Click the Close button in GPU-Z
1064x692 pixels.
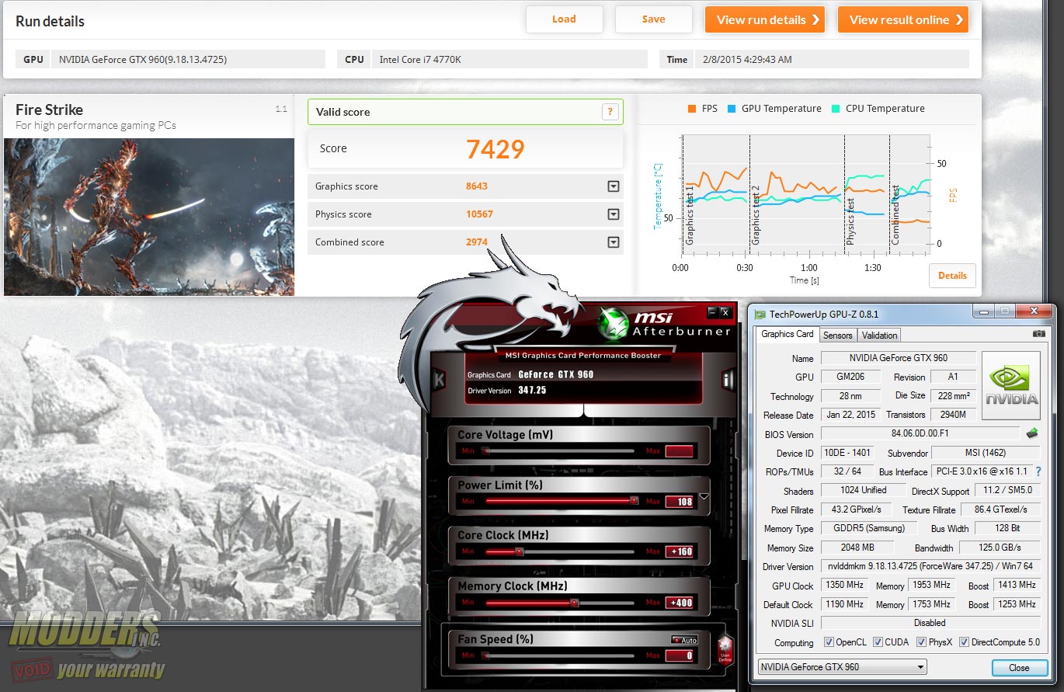click(1019, 668)
